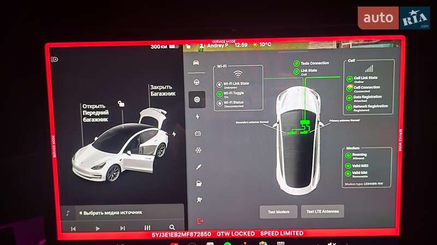Image resolution: width=437 pixels, height=245 pixels.
Task: Click the Wi-Fi Link State indicator
Action: 220,85
